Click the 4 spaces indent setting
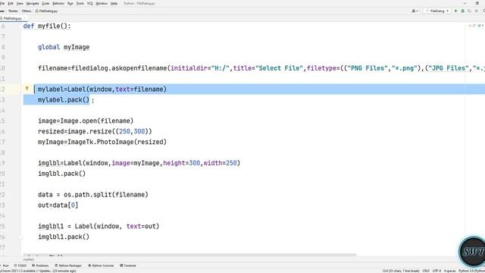The width and height of the screenshot is (485, 273). pos(449,271)
